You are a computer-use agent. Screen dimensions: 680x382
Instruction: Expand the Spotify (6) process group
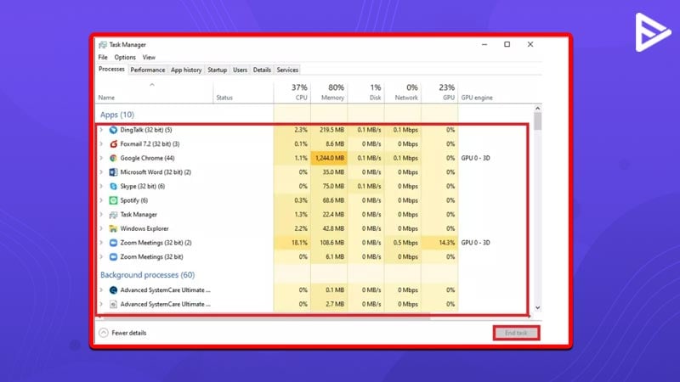(x=101, y=200)
